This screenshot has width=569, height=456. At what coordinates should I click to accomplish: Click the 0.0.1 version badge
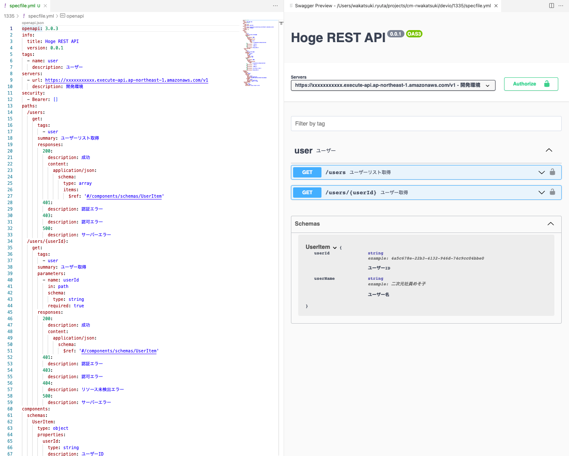pos(396,34)
